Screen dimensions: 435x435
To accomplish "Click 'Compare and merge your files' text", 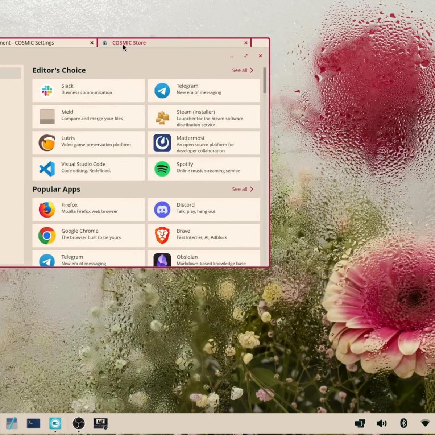I will pyautogui.click(x=92, y=119).
